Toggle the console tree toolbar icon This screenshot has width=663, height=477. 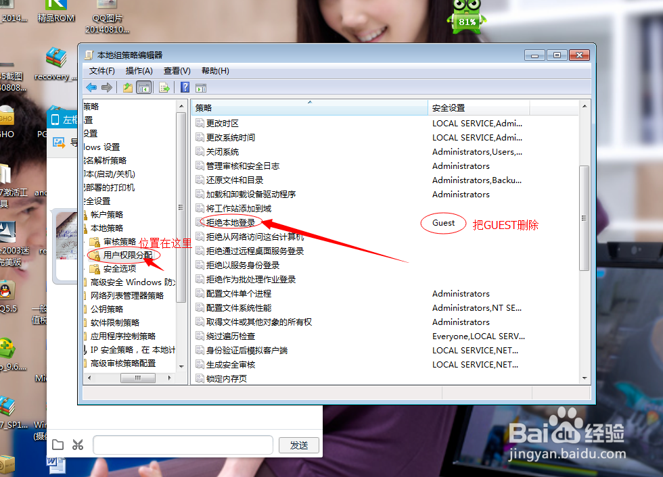[x=144, y=86]
